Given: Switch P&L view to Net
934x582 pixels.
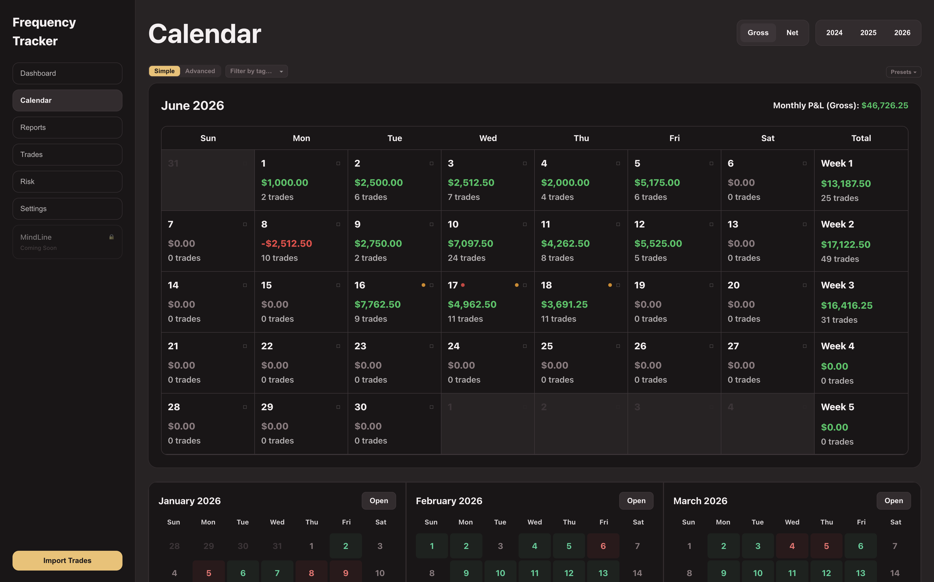Looking at the screenshot, I should coord(792,33).
